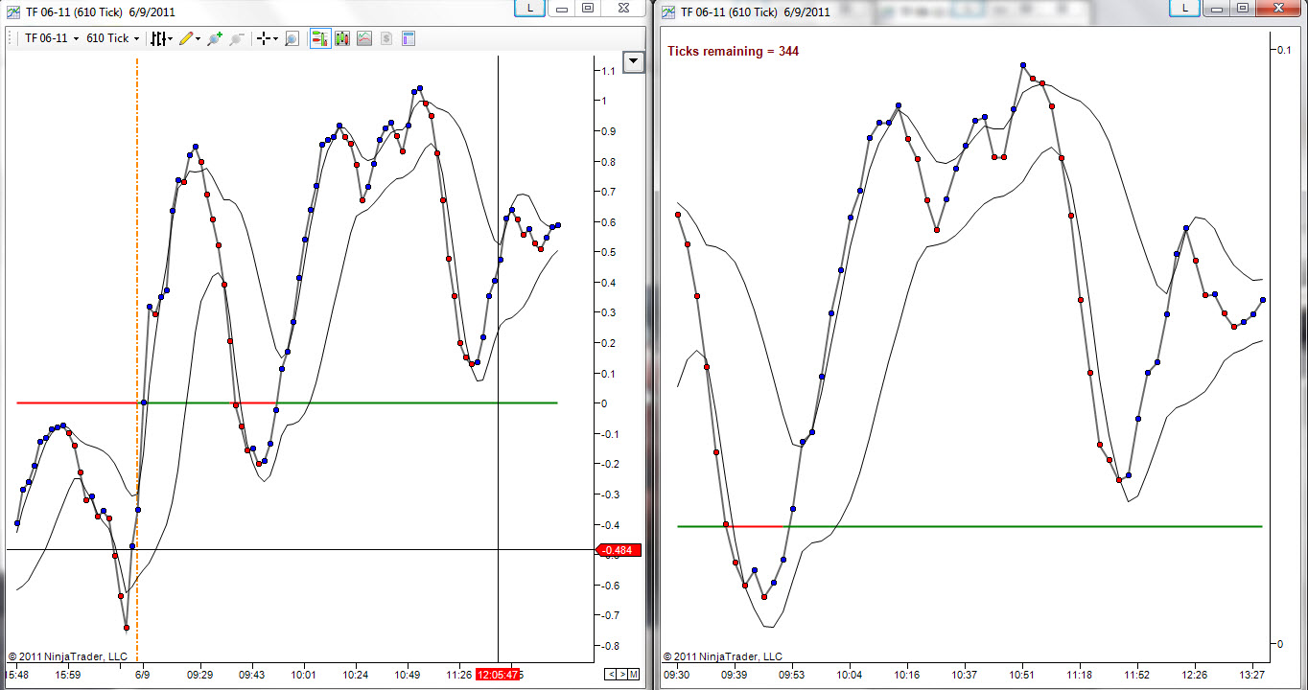Open the crosshair cursor dropdown

click(268, 38)
